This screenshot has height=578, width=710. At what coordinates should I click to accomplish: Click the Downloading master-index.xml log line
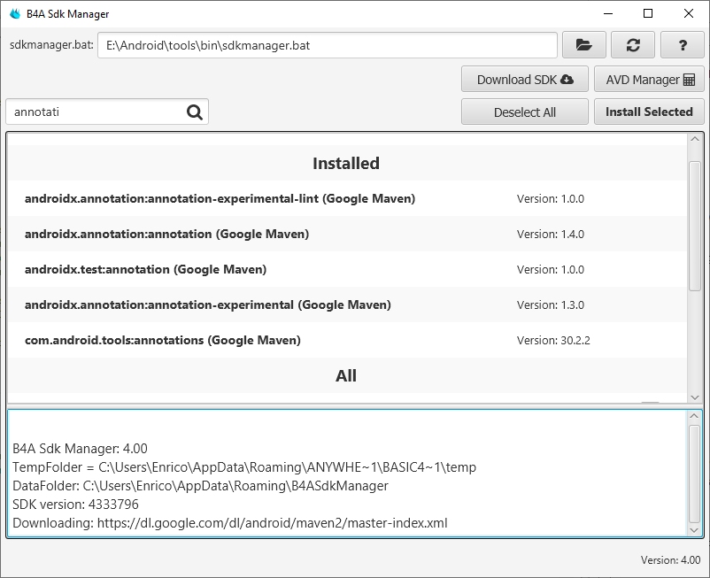(230, 523)
